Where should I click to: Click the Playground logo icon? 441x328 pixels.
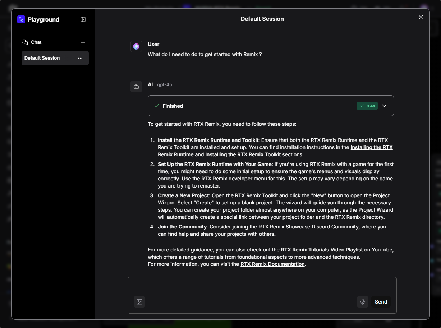21,19
